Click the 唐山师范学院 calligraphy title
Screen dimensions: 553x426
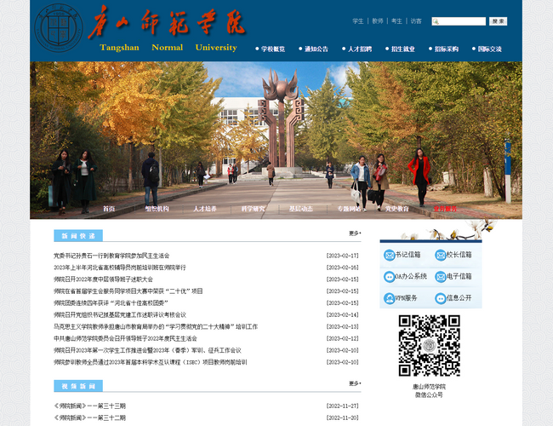[167, 22]
